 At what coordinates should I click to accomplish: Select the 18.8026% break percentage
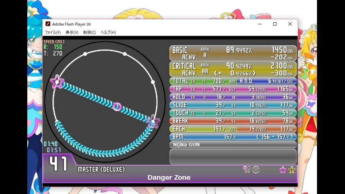point(258,121)
